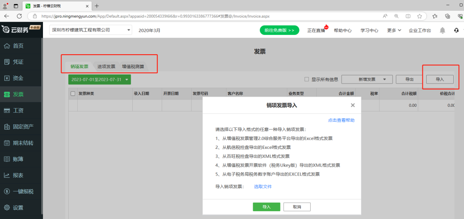Click the notification bell icon

coord(443,30)
